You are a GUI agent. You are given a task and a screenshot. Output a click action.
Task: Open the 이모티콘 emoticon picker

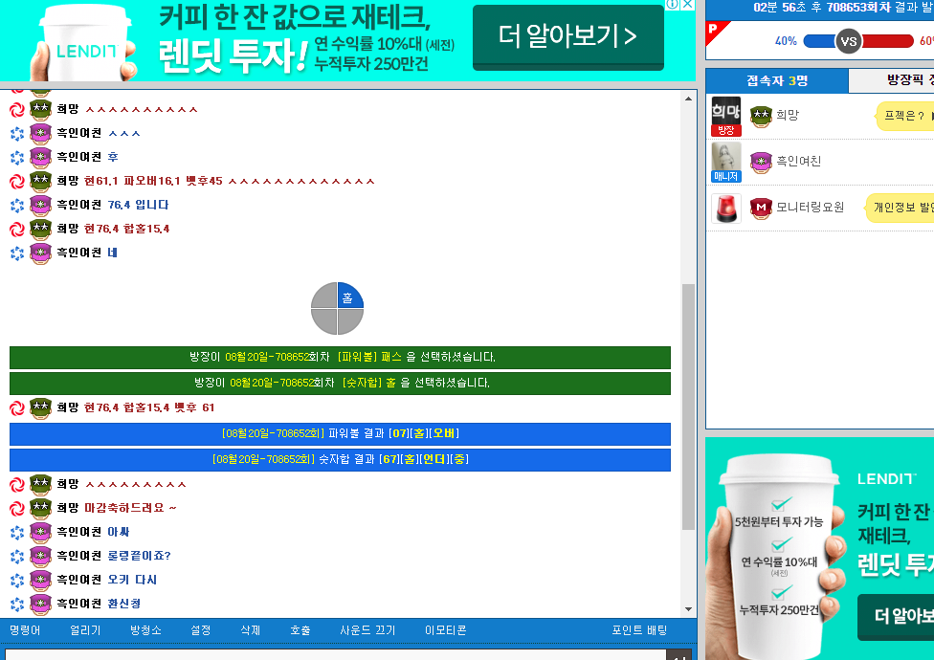click(x=446, y=630)
